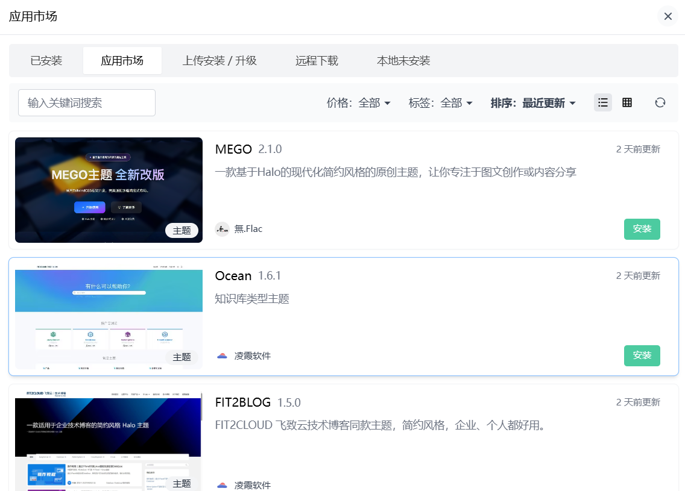685x491 pixels.
Task: Refresh the app market list
Action: [660, 102]
